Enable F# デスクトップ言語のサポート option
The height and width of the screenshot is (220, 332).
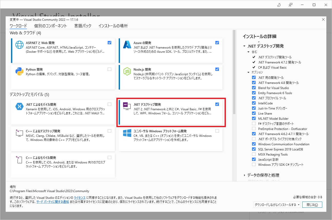click(254, 124)
